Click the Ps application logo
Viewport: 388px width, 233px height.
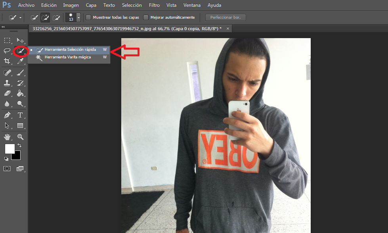[7, 5]
